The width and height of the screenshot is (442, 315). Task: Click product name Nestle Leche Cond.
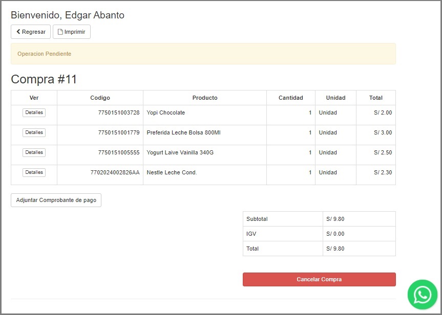tap(172, 172)
